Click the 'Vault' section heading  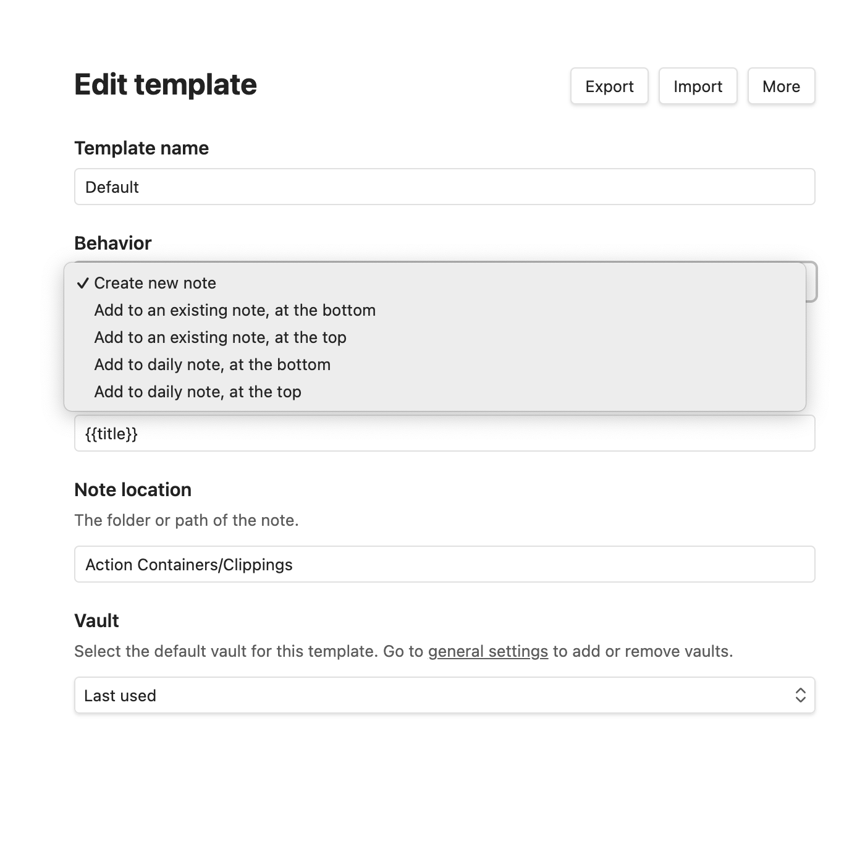(97, 621)
